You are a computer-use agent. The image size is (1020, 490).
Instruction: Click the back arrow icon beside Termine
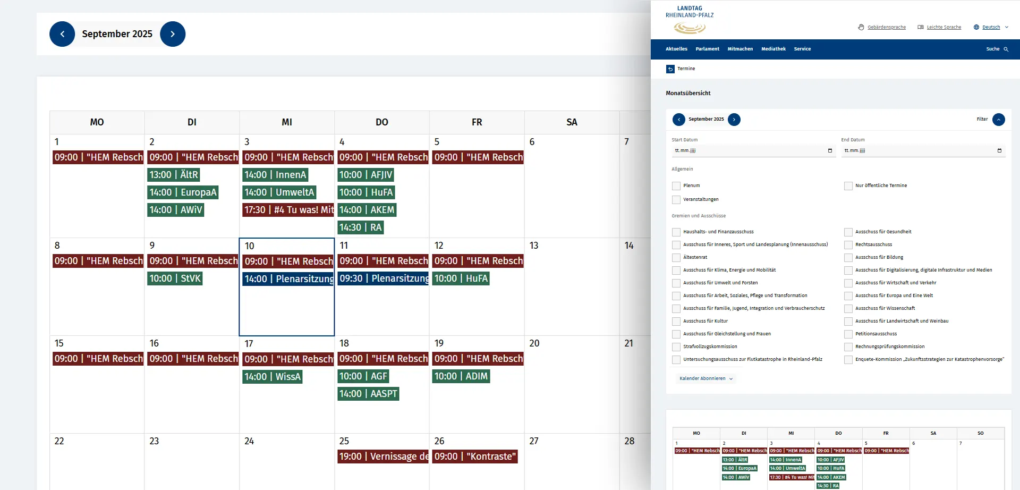click(670, 69)
